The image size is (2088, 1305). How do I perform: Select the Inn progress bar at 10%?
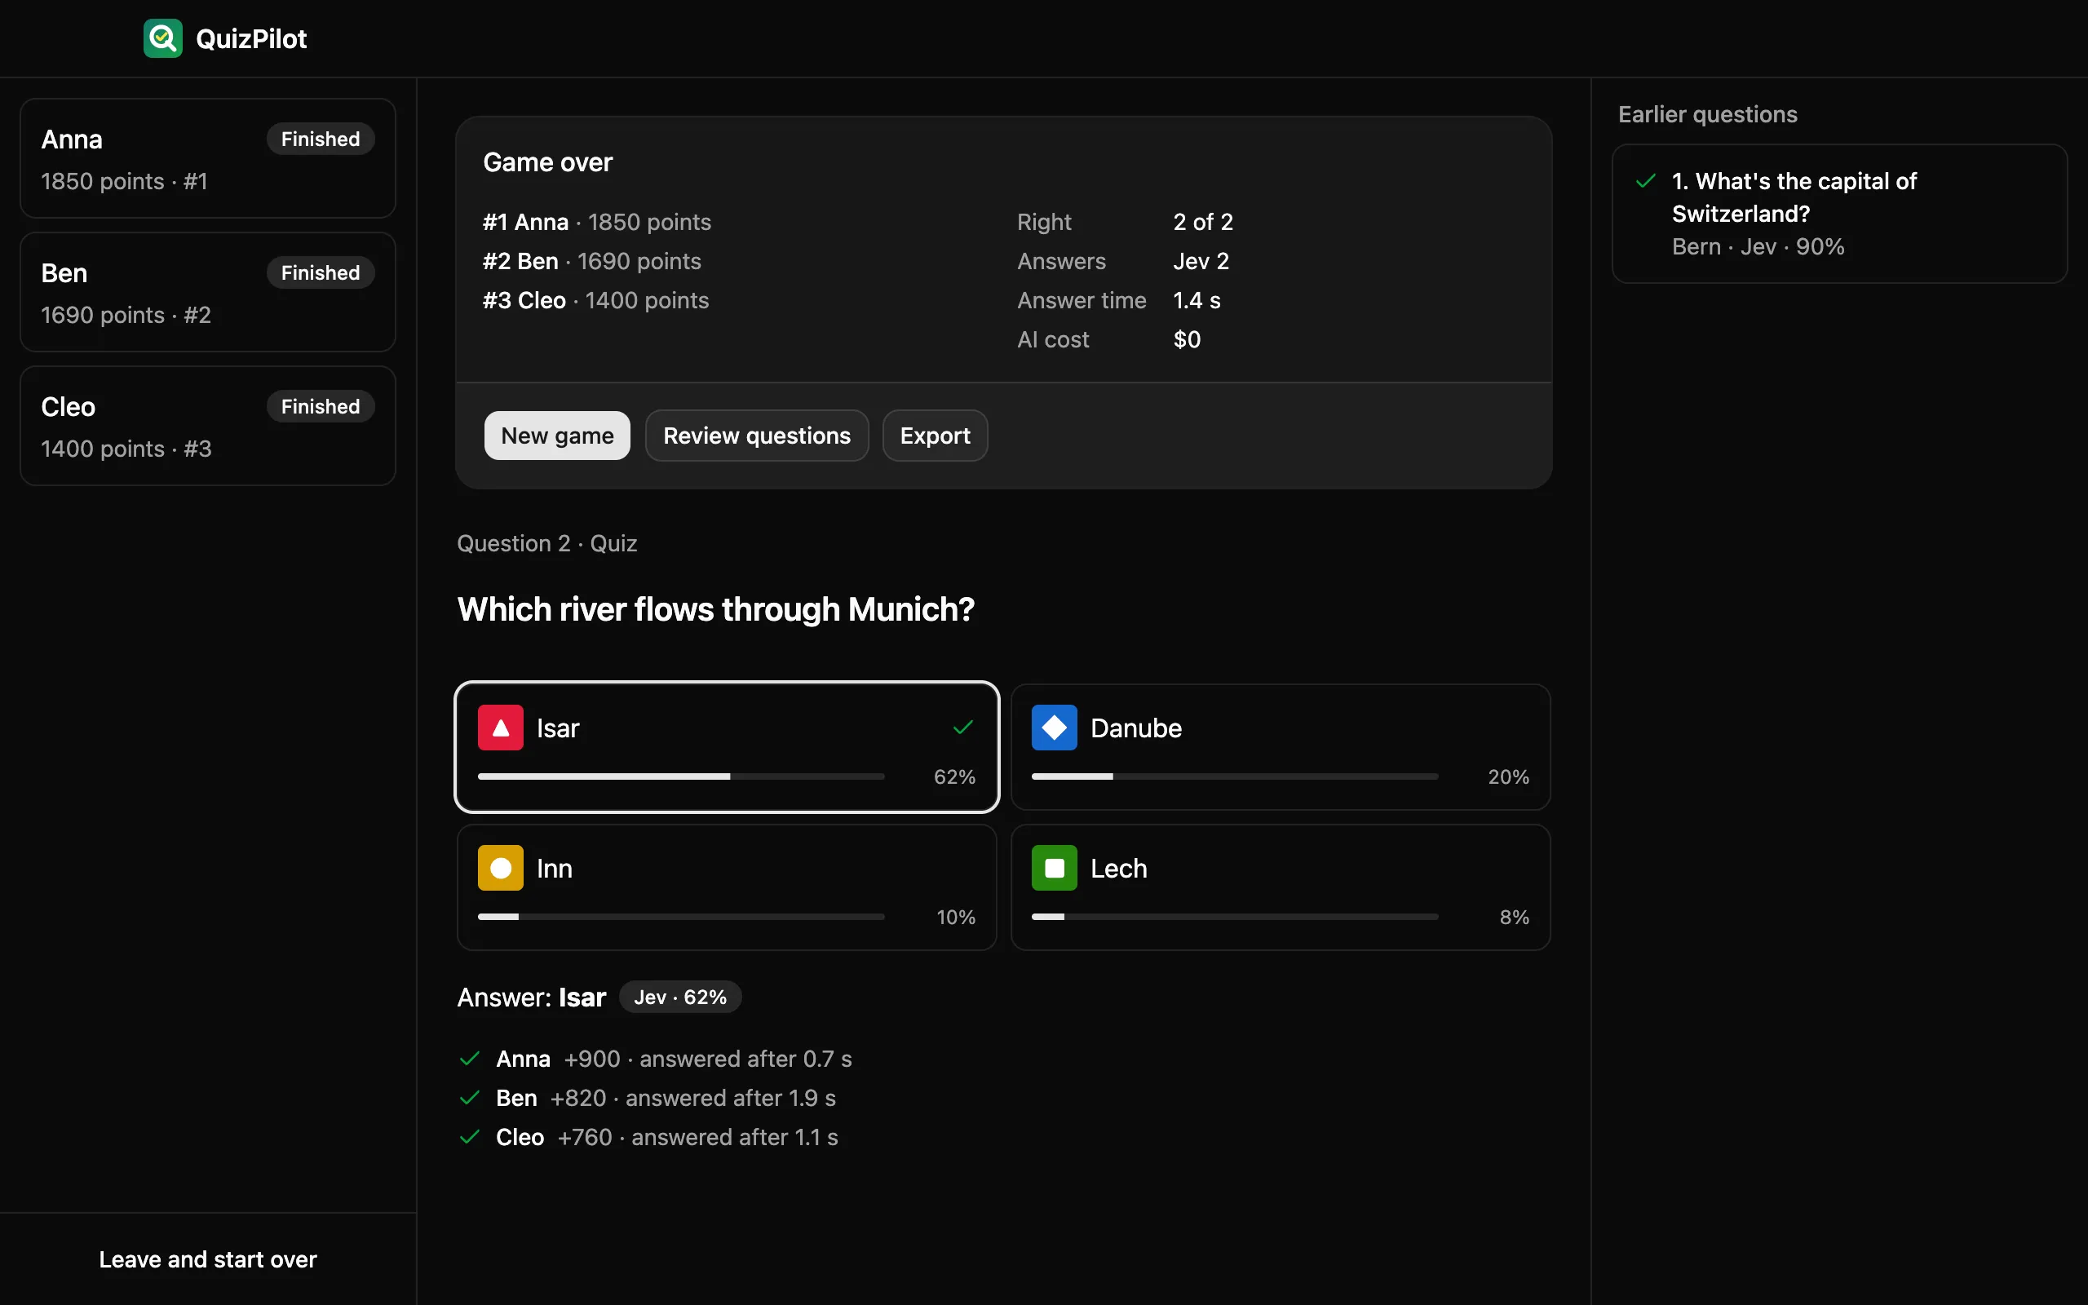pyautogui.click(x=681, y=917)
